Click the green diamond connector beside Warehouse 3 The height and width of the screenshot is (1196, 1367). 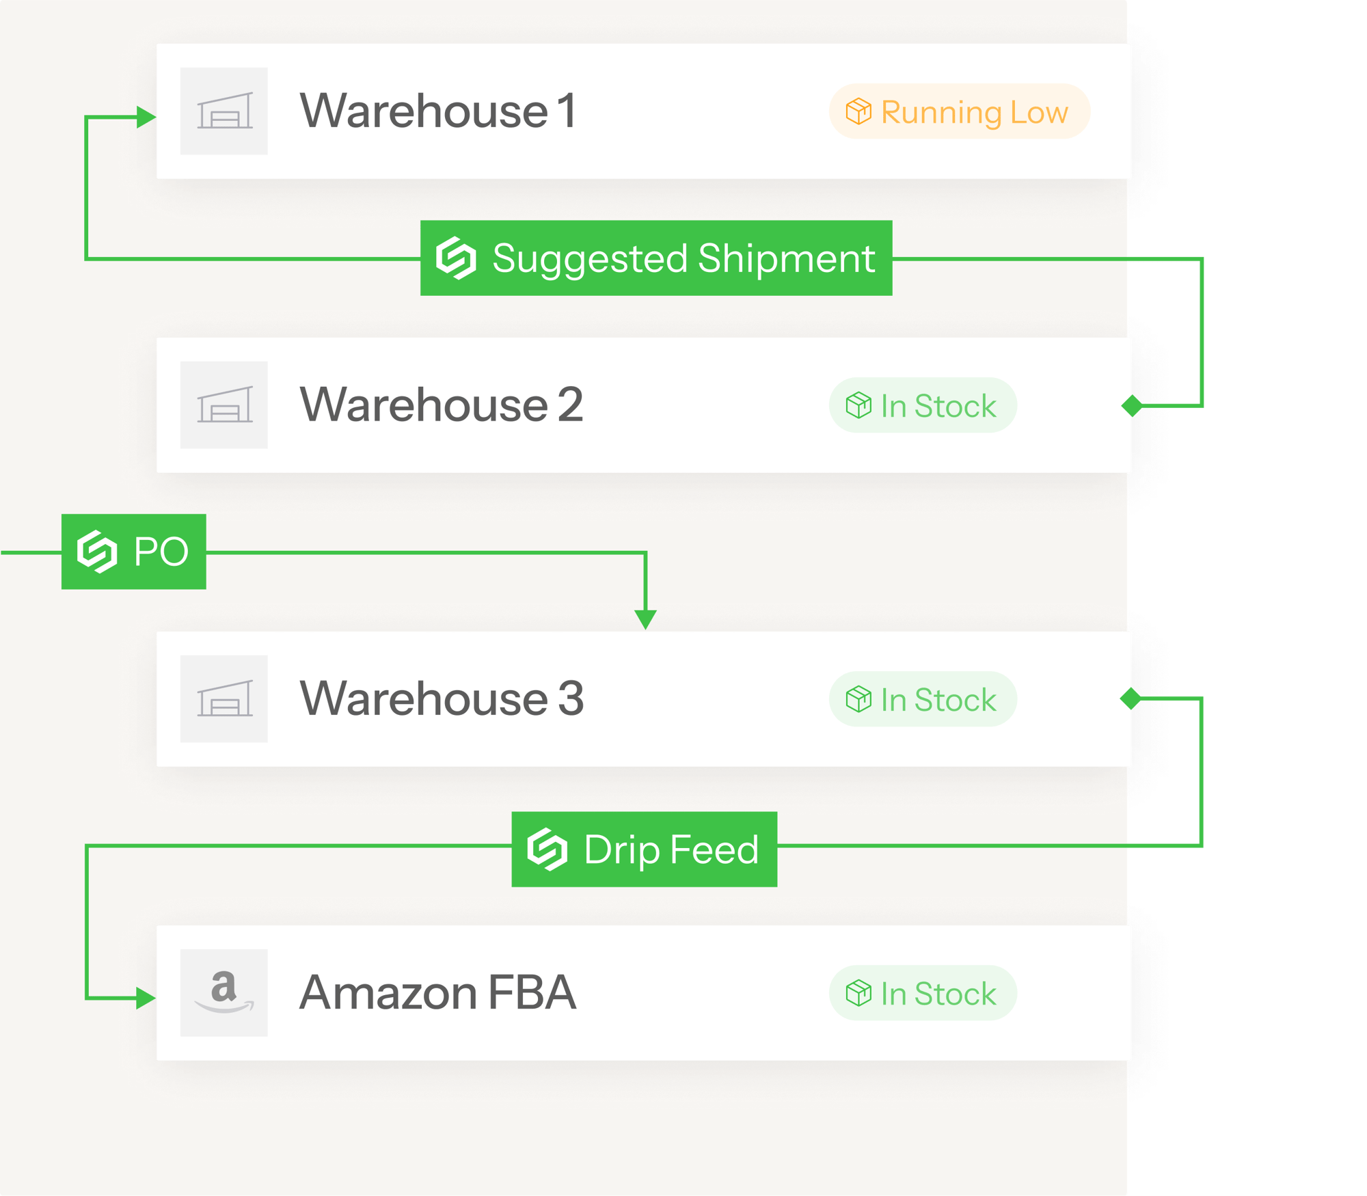(1131, 698)
